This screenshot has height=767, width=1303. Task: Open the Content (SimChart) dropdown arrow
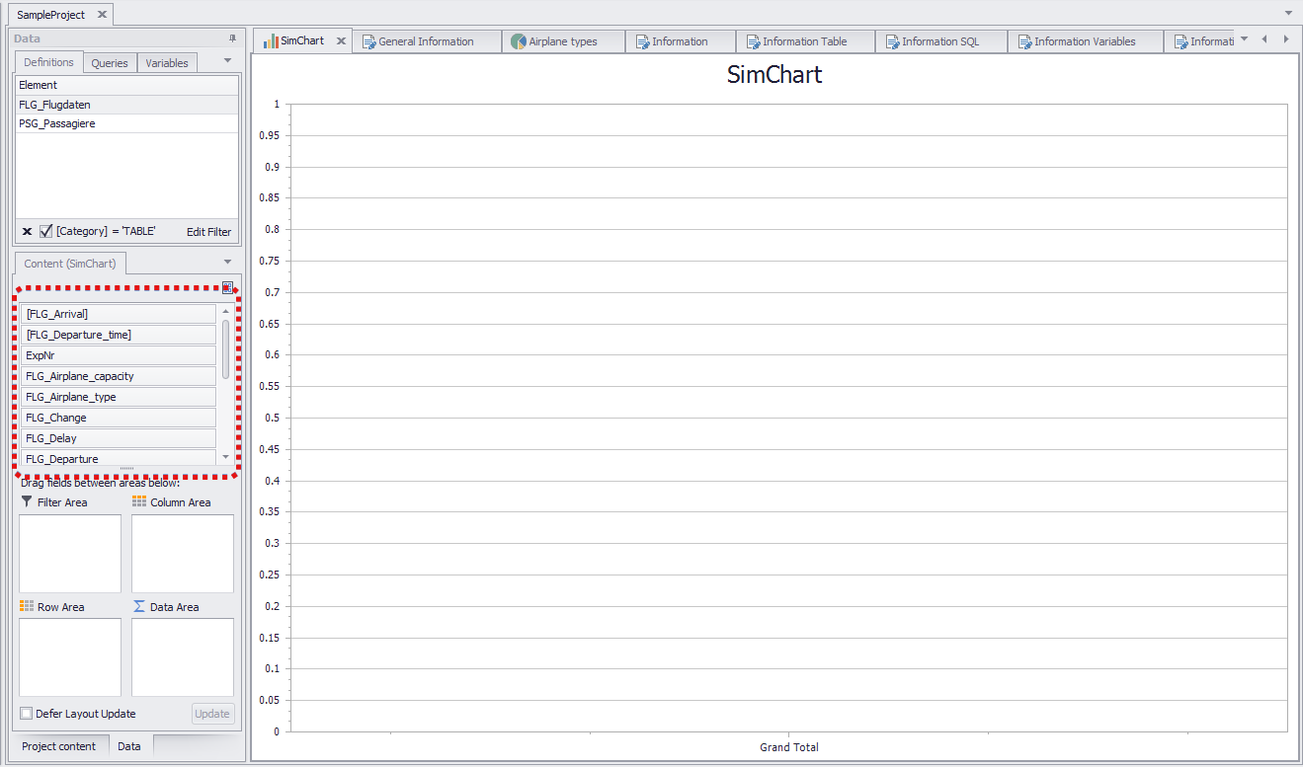227,263
